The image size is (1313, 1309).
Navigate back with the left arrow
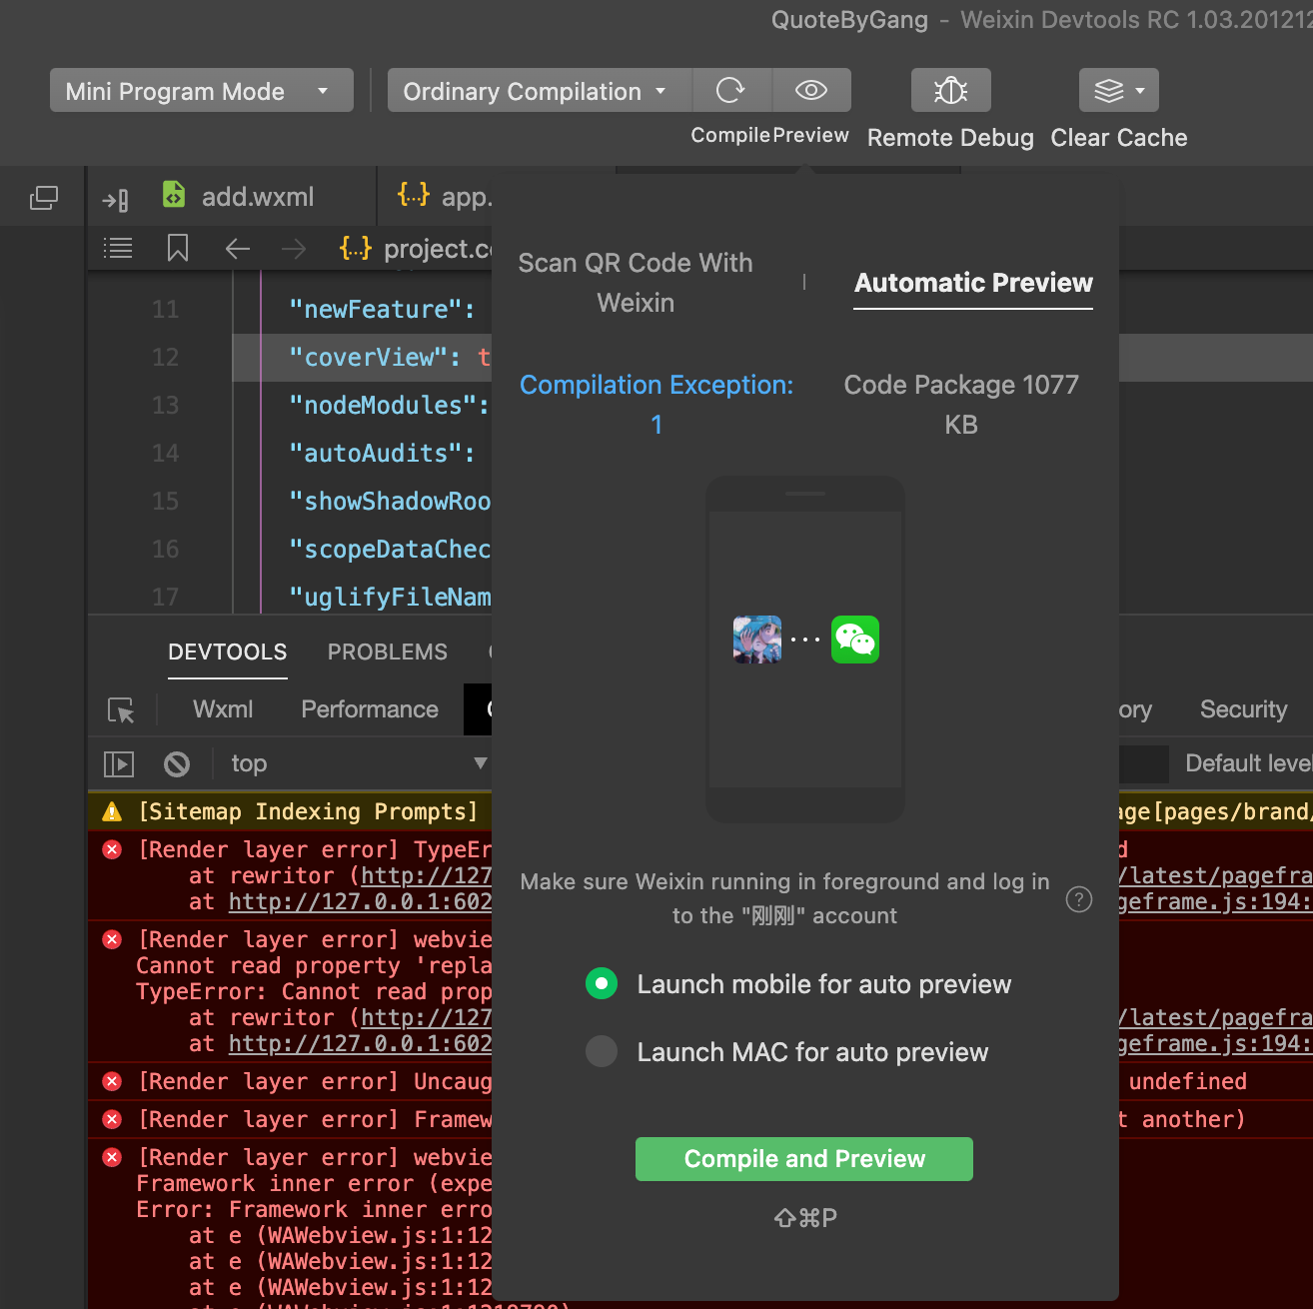pos(238,249)
